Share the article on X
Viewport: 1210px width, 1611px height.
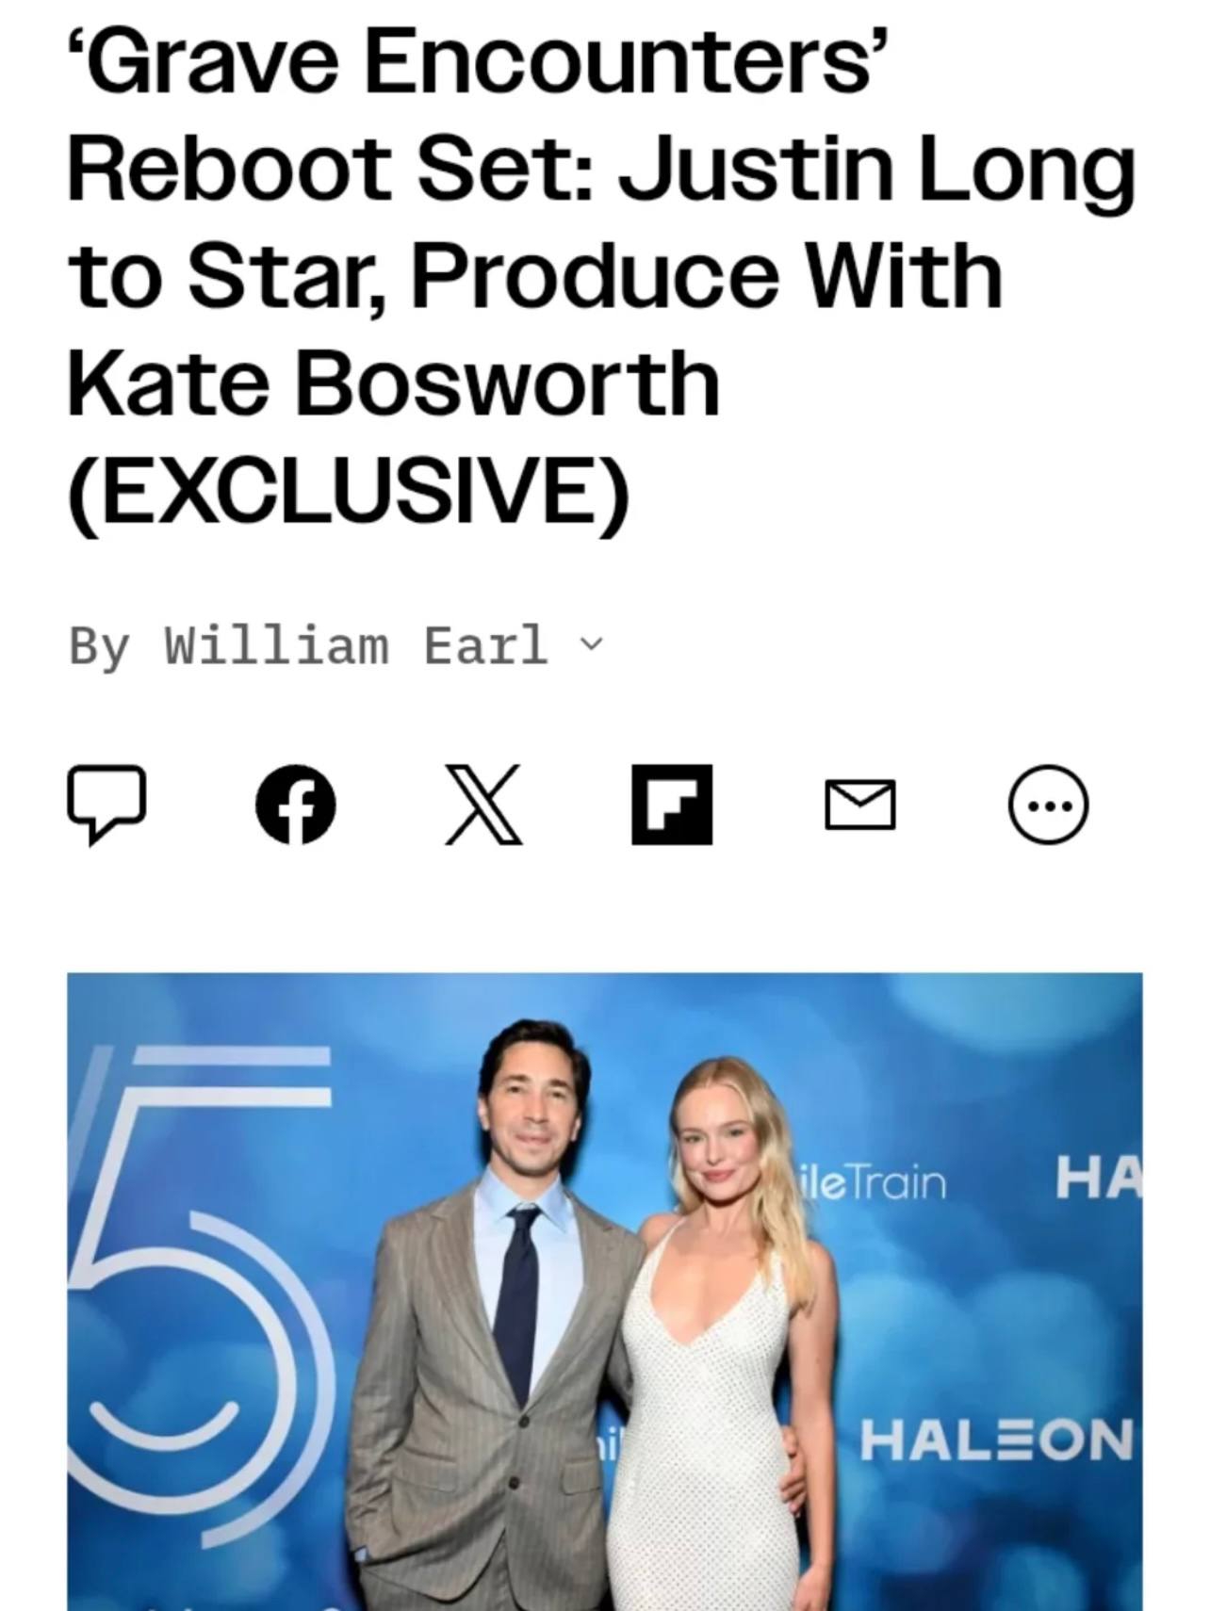click(483, 805)
